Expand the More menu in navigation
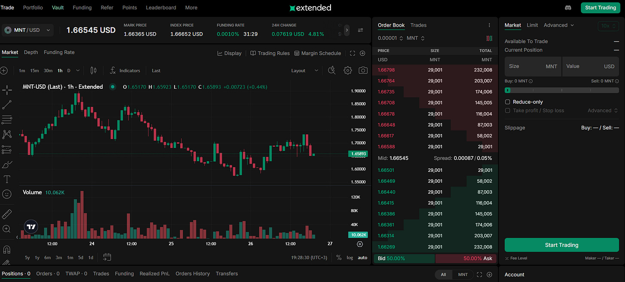 191,8
